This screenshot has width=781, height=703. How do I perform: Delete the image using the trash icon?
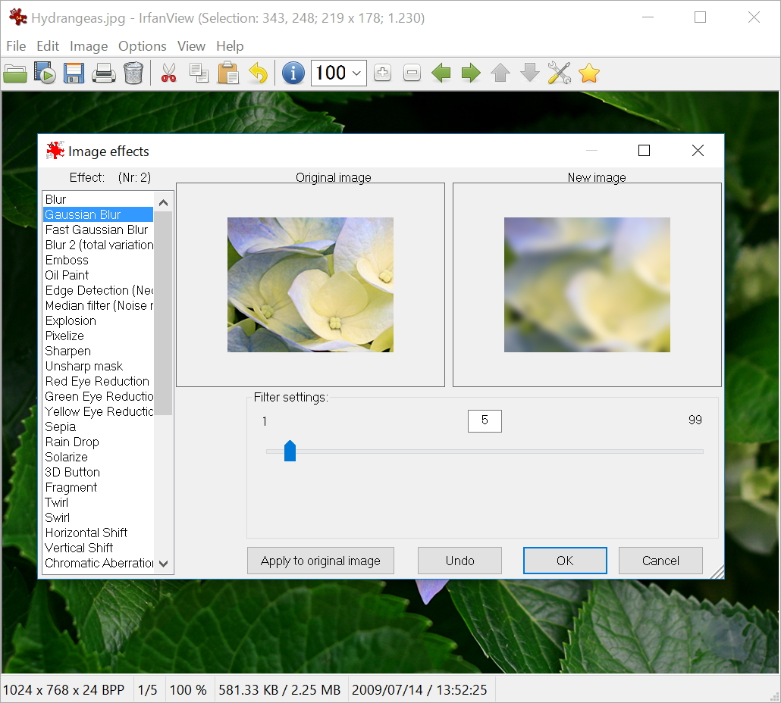click(x=133, y=73)
